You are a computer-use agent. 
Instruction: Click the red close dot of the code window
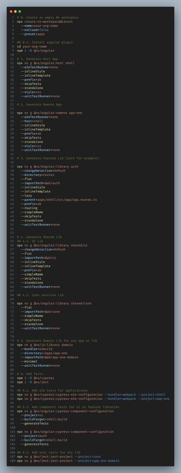pyautogui.click(x=10, y=11)
